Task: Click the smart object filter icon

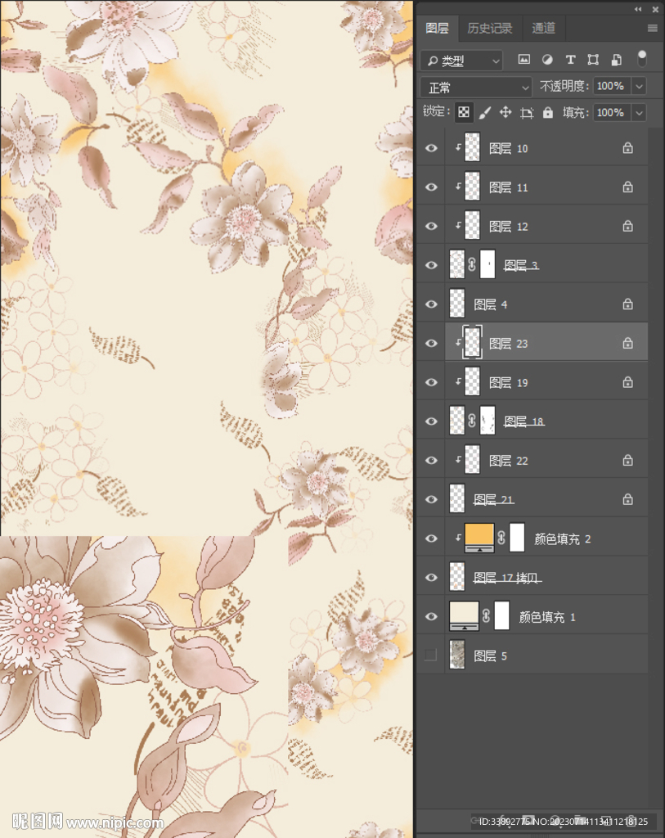Action: pos(617,60)
